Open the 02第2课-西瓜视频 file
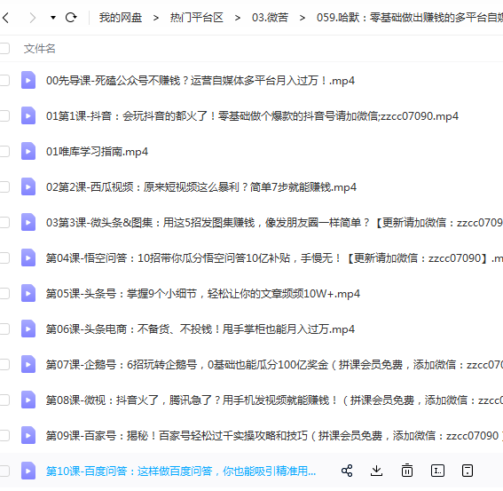503x491 pixels. 201,186
